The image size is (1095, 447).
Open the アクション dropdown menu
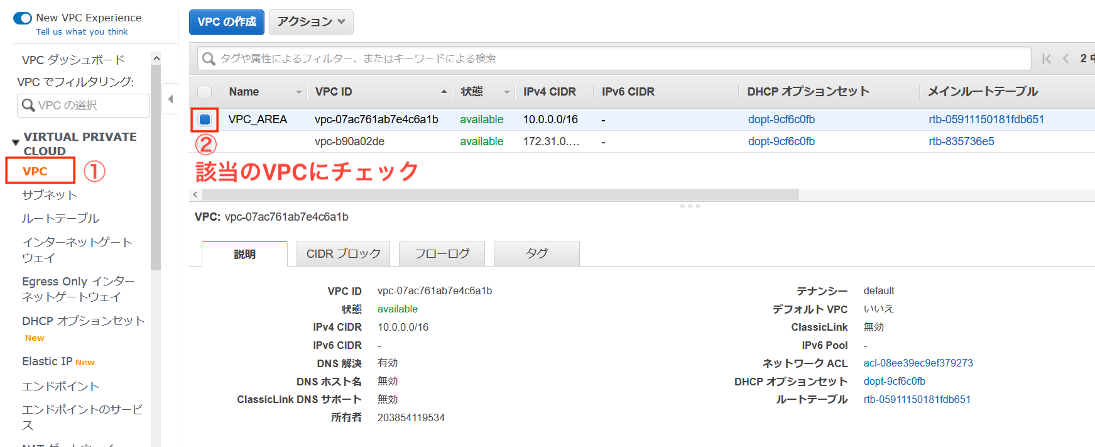point(311,22)
